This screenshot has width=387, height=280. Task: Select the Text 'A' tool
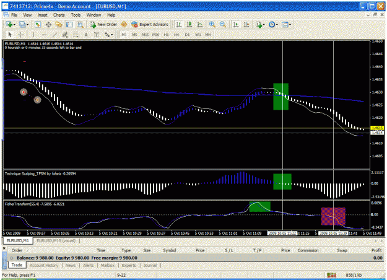click(86, 35)
